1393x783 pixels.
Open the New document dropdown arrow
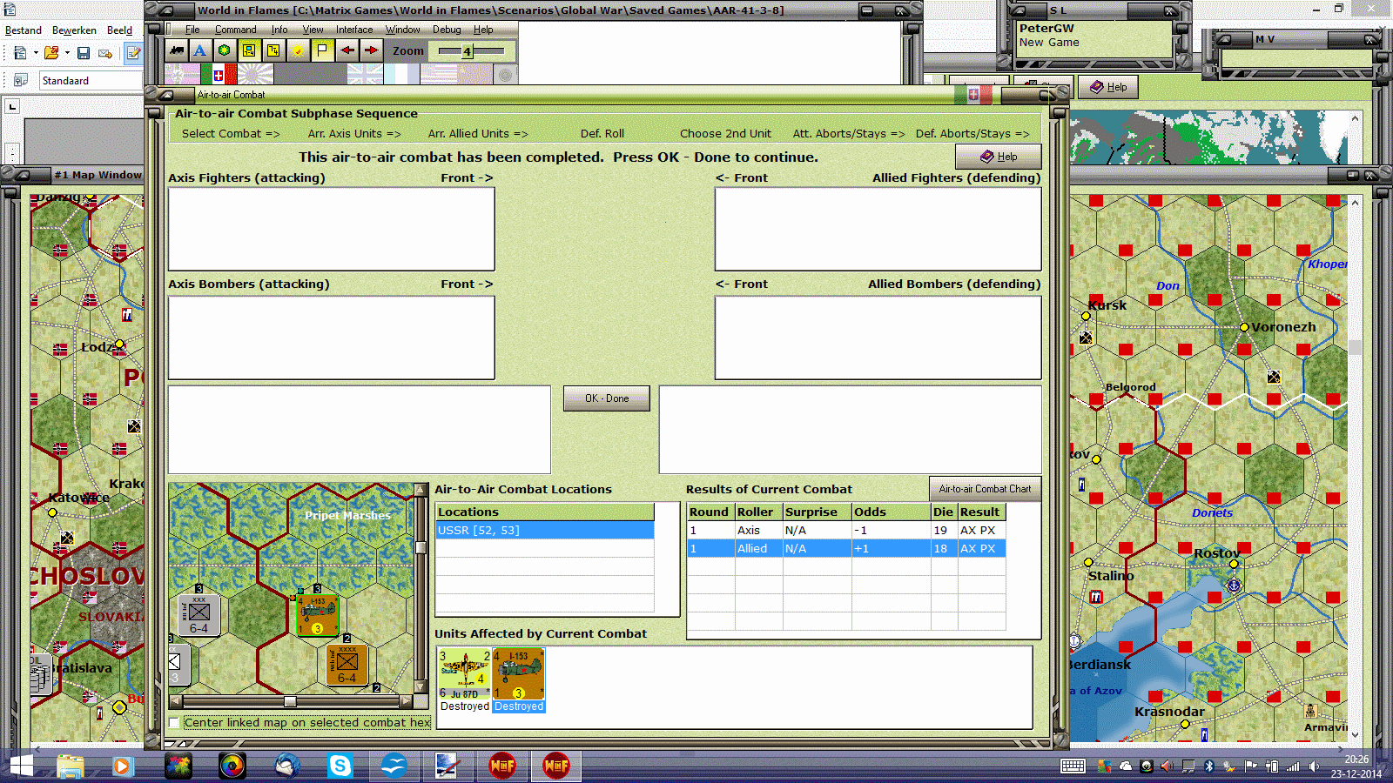point(36,53)
